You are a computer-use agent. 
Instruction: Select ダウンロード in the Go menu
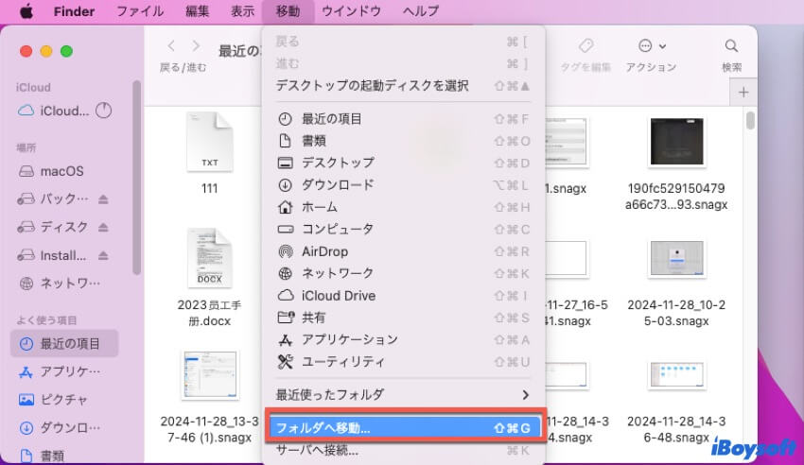coord(403,185)
